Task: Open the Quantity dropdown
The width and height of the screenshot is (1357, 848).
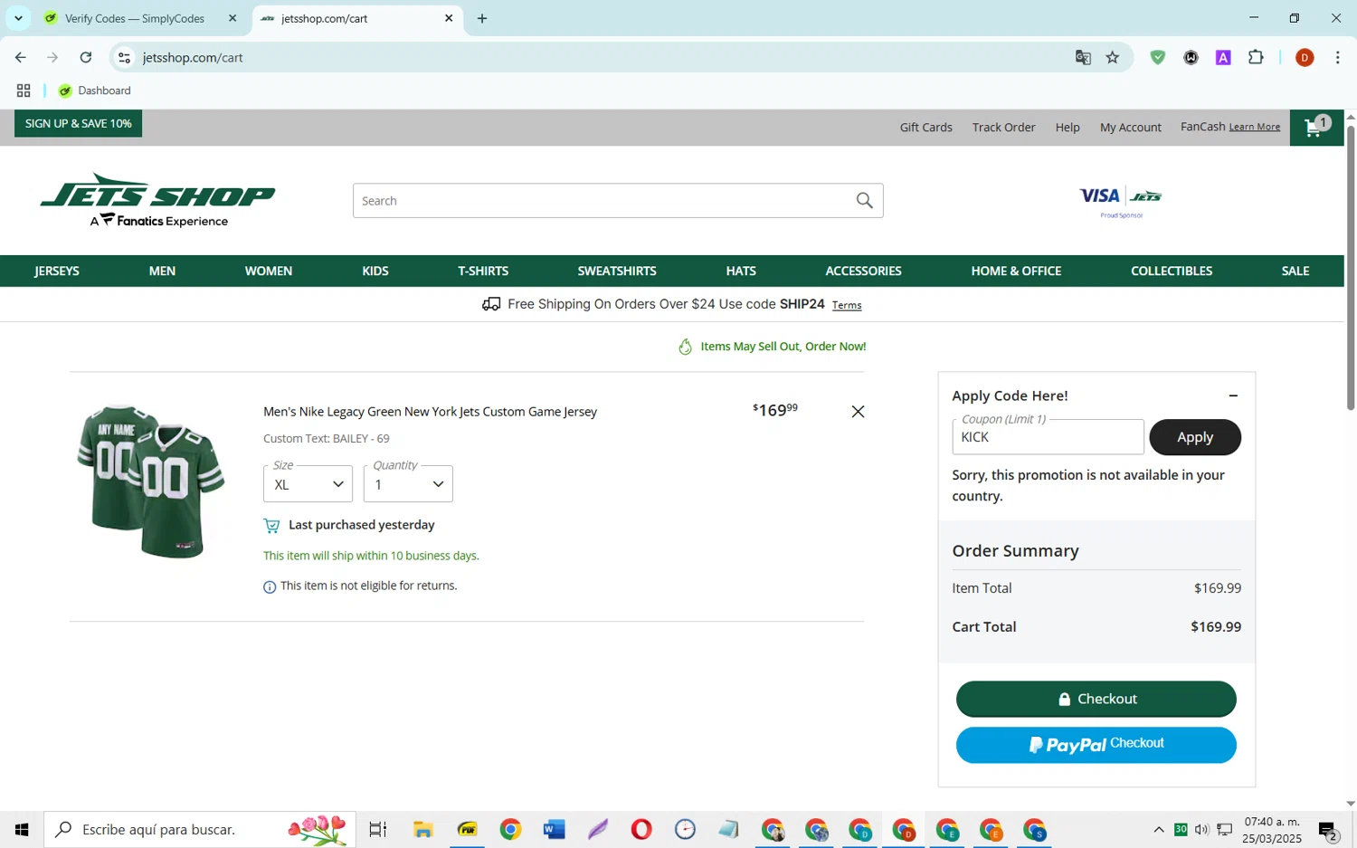Action: pyautogui.click(x=408, y=484)
